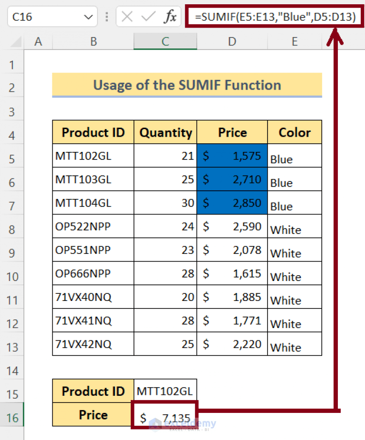Open the Name Box dropdown arrow
This screenshot has height=440, width=365.
pyautogui.click(x=88, y=16)
